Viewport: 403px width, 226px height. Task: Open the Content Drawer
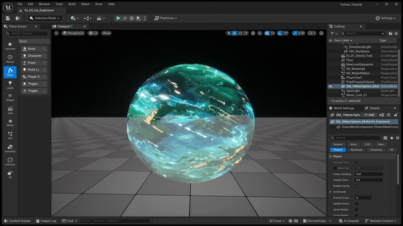(x=18, y=221)
